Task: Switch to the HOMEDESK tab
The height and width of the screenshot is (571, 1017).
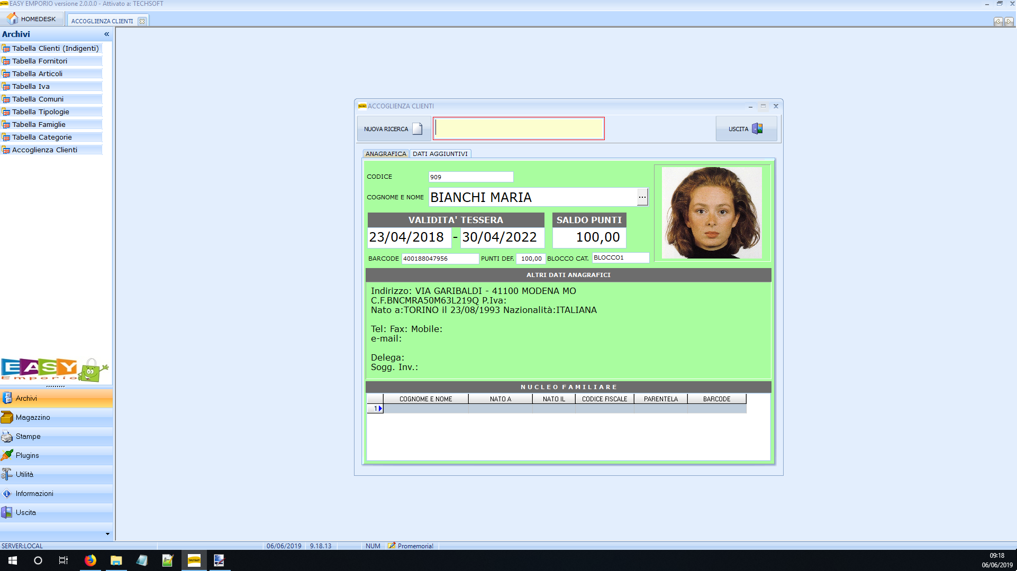Action: click(32, 19)
